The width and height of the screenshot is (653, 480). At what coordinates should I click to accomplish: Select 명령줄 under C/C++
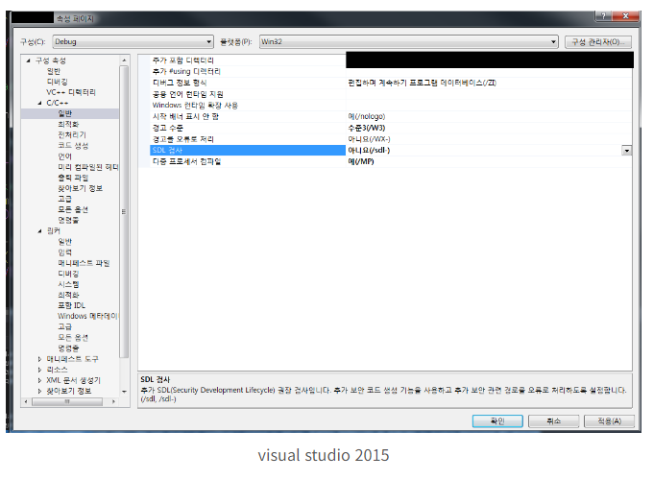click(68, 220)
